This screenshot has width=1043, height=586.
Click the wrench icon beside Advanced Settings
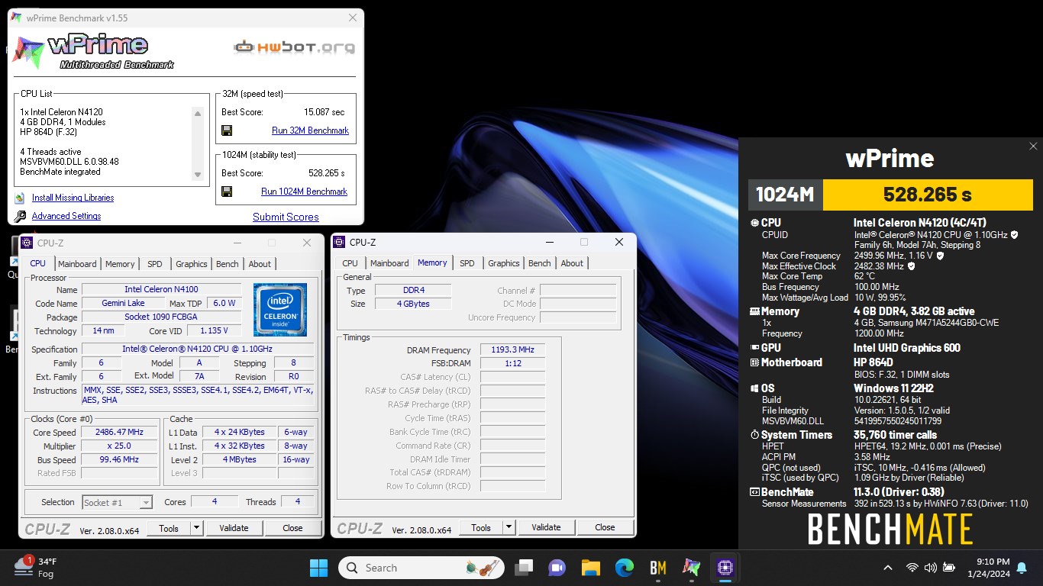click(20, 217)
